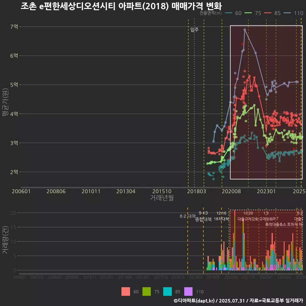Click the 자료=국토교통부 실거래가 source text

276,301
